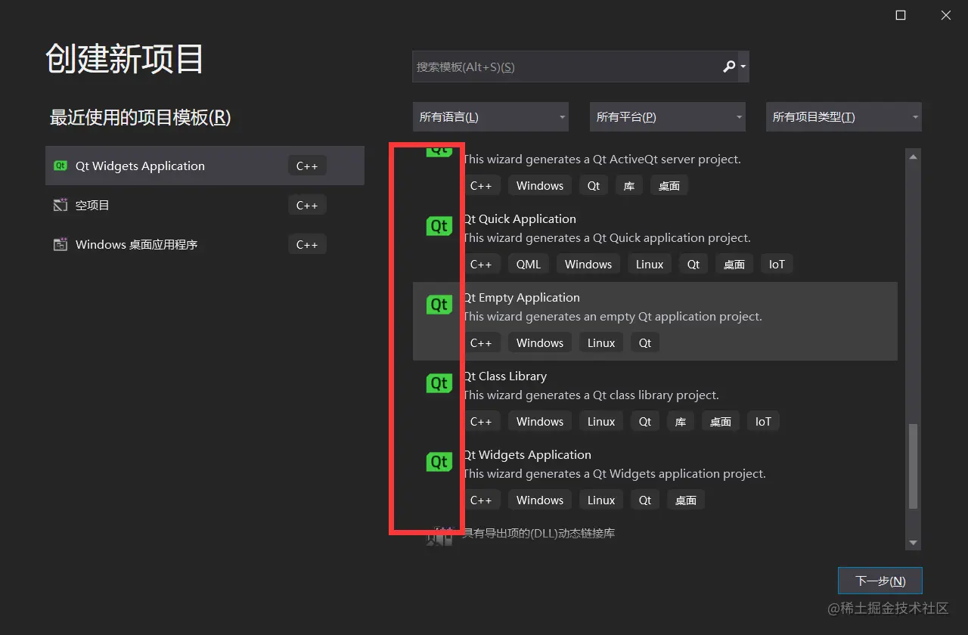Click the IoT tag under Qt Quick Application
The image size is (968, 635).
pos(777,264)
